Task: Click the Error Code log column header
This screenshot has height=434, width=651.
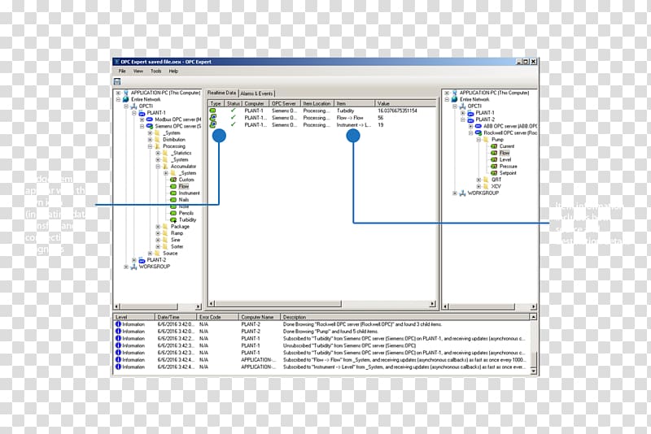Action: coord(218,317)
